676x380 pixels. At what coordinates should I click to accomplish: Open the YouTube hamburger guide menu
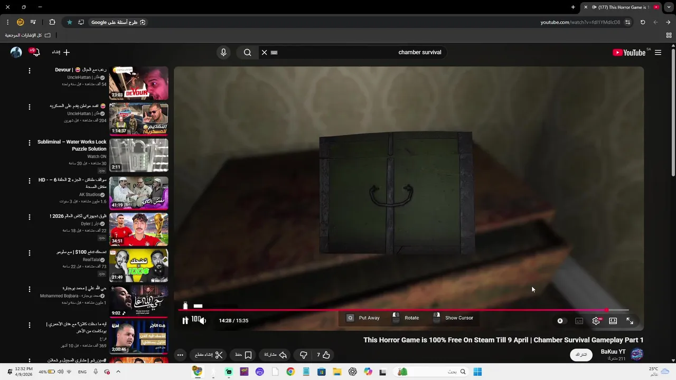click(x=658, y=52)
